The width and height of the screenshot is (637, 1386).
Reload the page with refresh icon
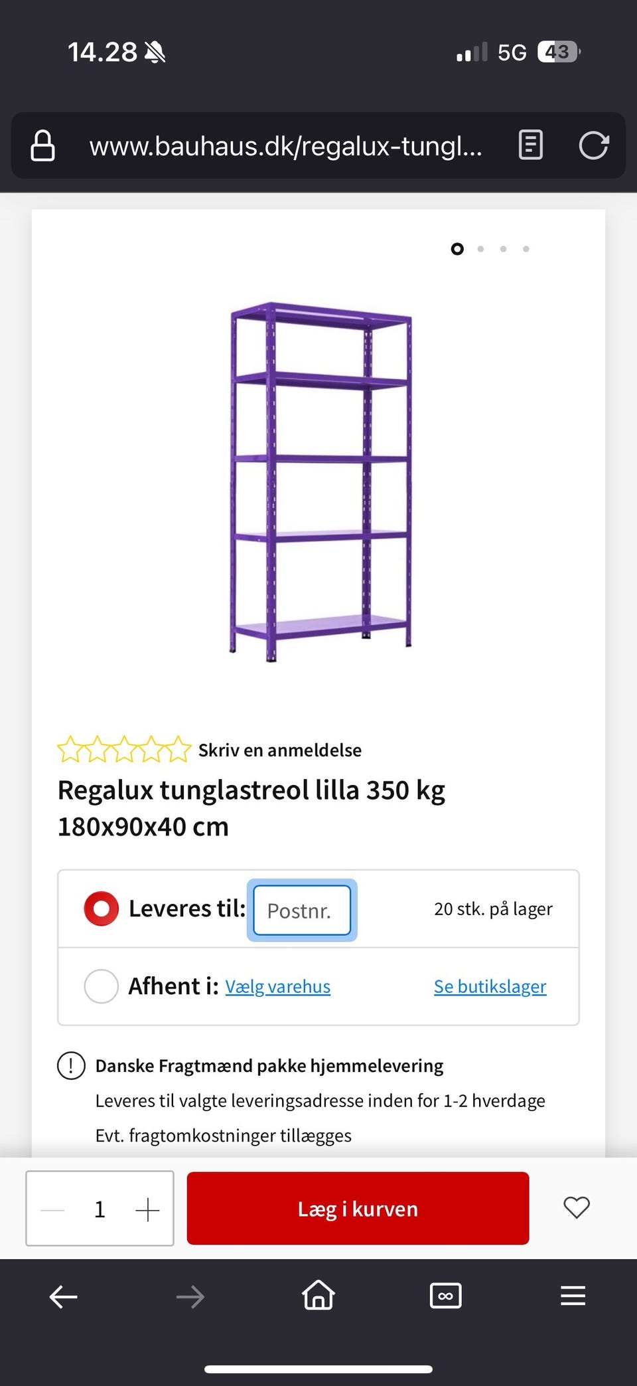point(593,145)
